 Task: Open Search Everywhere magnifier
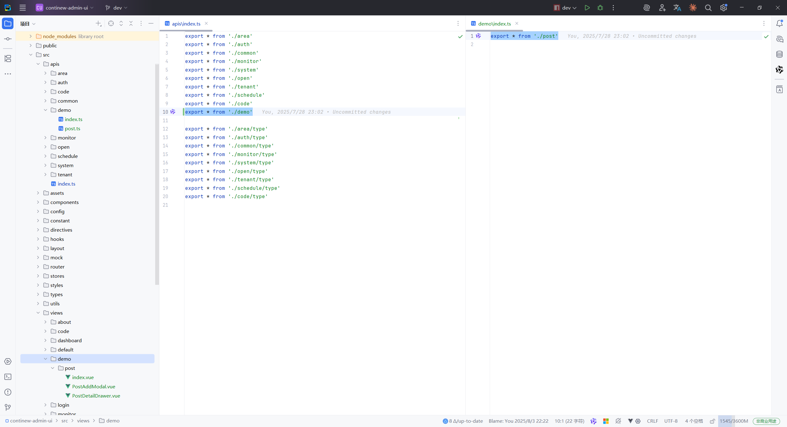click(708, 8)
